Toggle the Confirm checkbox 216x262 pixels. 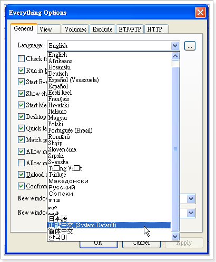click(x=21, y=186)
